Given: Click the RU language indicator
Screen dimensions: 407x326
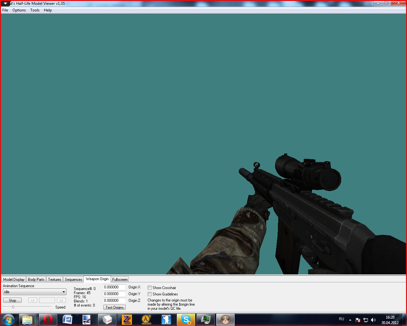Looking at the screenshot, I should click(341, 319).
